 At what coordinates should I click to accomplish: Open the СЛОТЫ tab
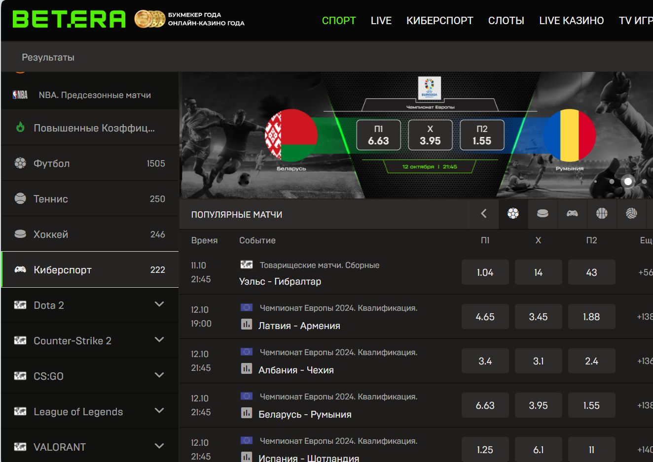tap(506, 21)
